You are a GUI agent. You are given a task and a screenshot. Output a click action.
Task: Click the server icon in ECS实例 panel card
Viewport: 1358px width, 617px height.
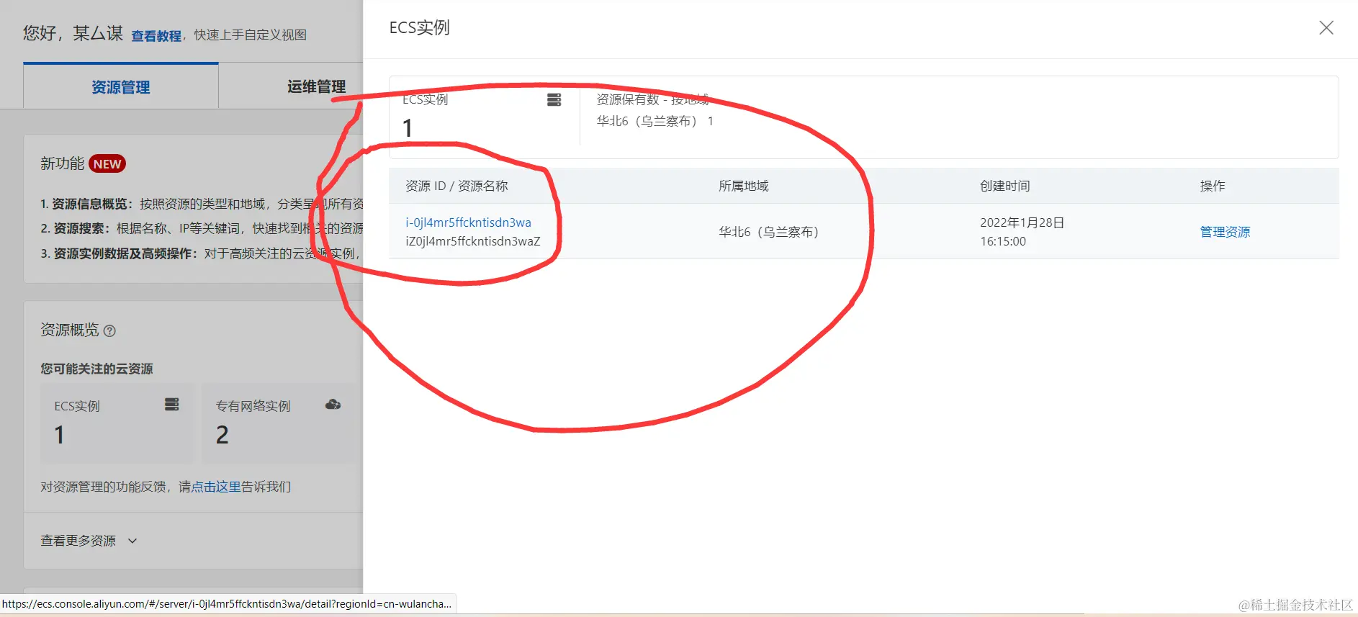(x=554, y=99)
